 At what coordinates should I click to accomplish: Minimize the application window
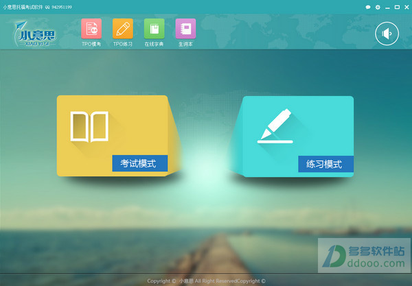[x=387, y=8]
